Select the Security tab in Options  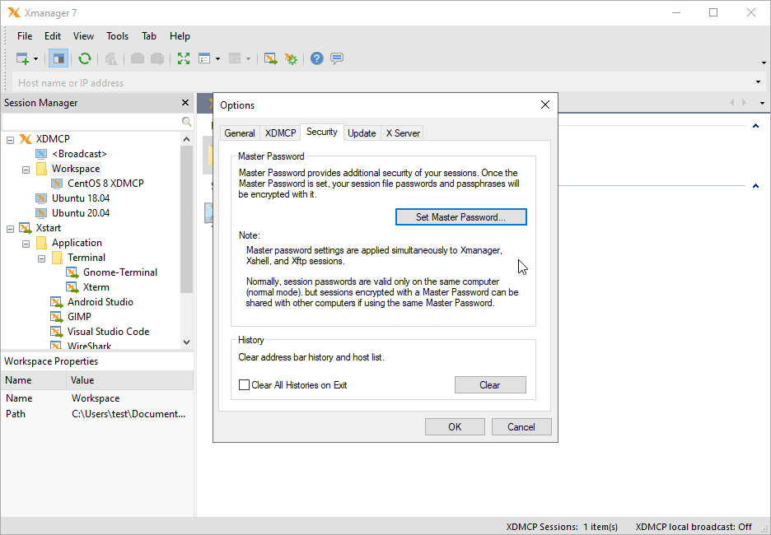point(321,132)
